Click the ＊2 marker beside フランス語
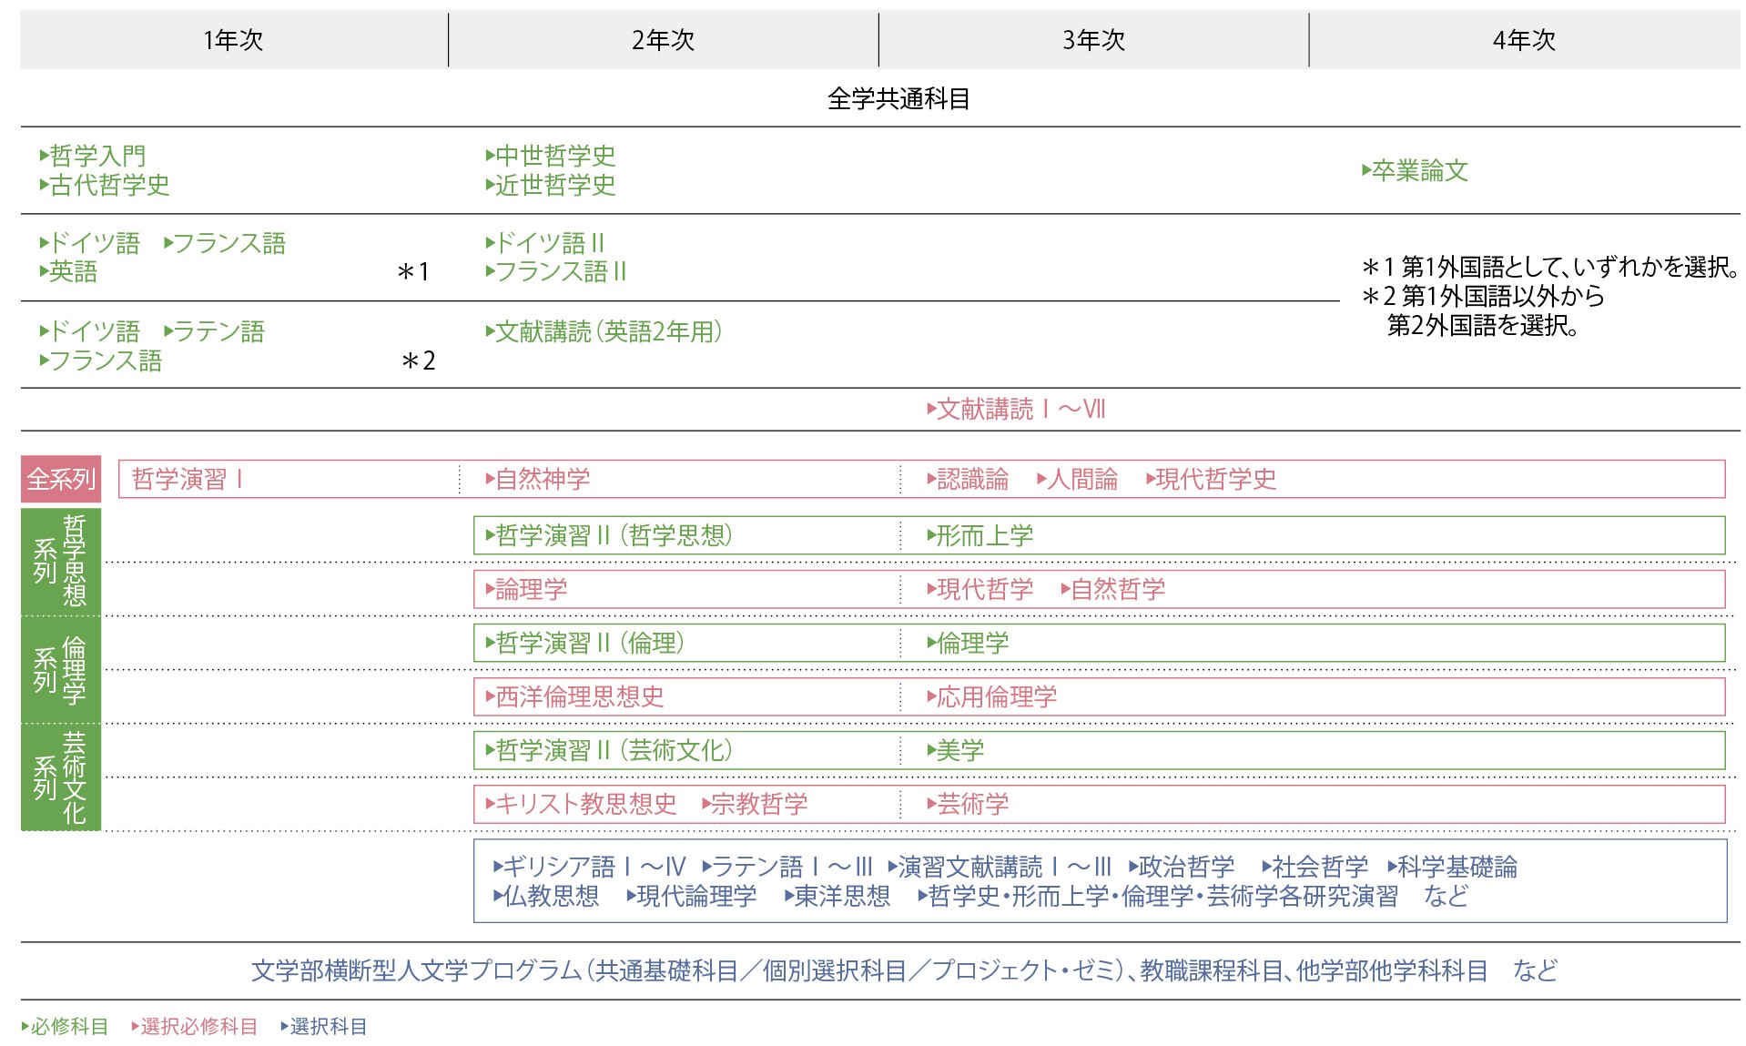Image resolution: width=1746 pixels, height=1046 pixels. 418,361
